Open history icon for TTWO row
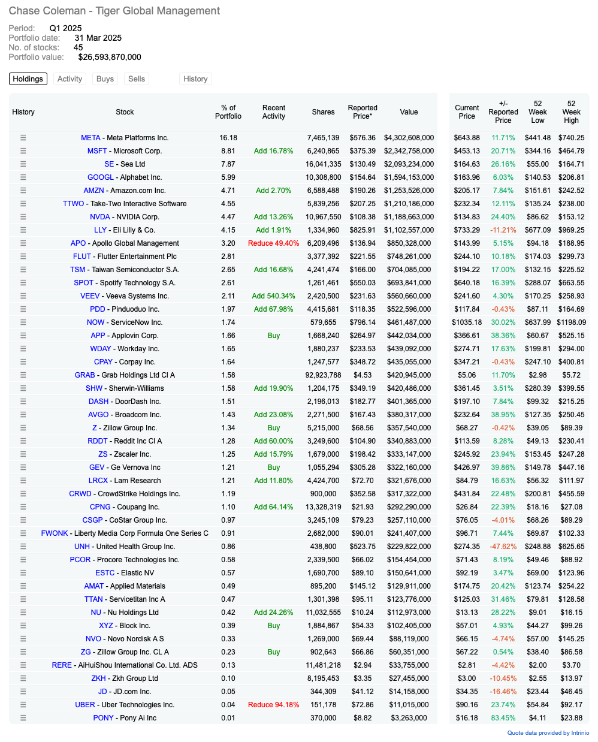The height and width of the screenshot is (742, 598). [23, 204]
